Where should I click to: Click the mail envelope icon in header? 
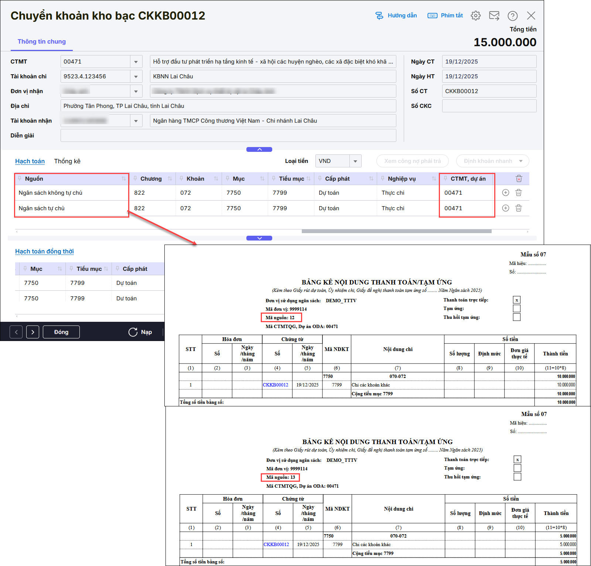click(x=494, y=16)
